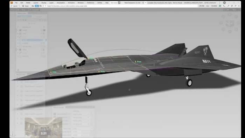The width and height of the screenshot is (245, 138).
Task: Edit the 100.0000 tolerance value
Action: click(214, 6)
